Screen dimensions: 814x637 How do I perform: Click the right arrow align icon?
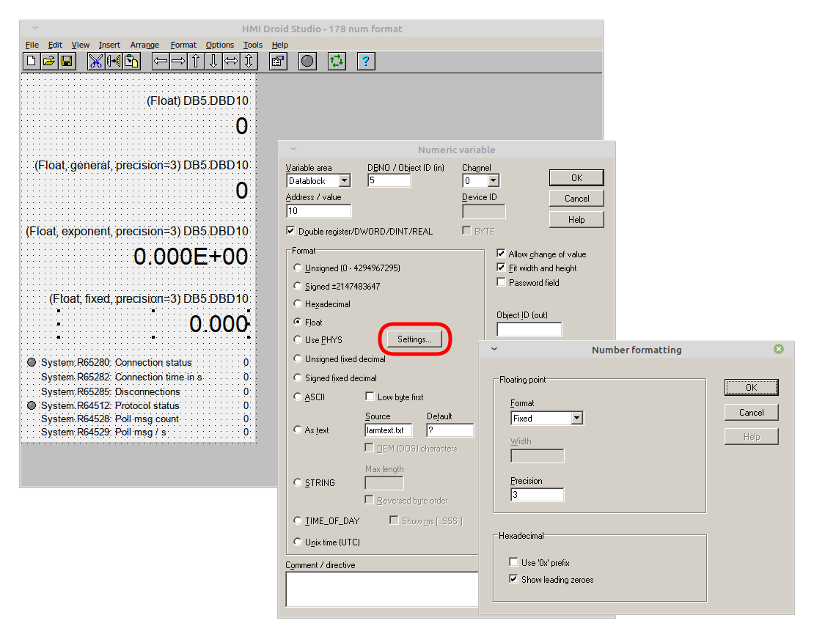[x=178, y=62]
